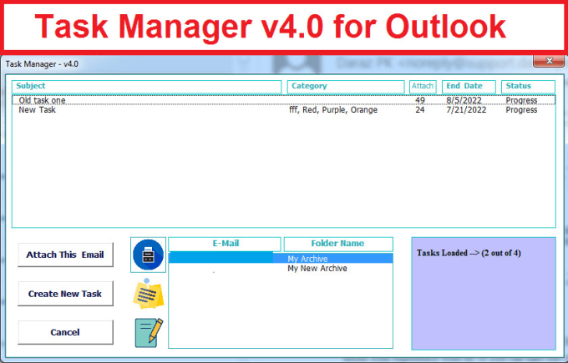The width and height of the screenshot is (568, 363).
Task: Click category 'fff, Red, Purple, Orange'
Action: coord(333,109)
